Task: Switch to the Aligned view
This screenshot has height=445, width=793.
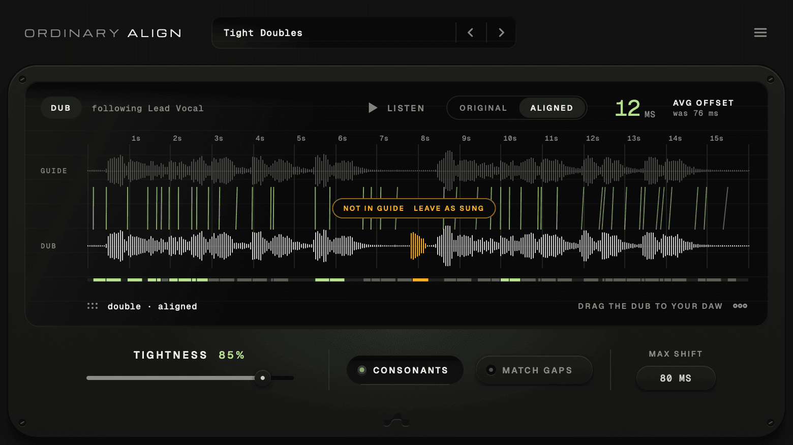Action: pyautogui.click(x=552, y=108)
